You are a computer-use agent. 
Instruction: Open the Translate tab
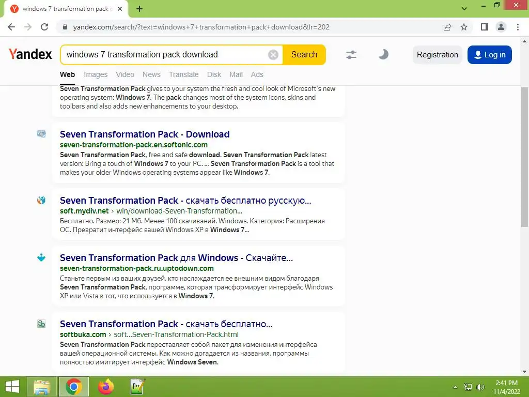183,74
